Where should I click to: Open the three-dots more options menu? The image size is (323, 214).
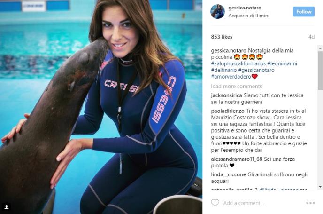tap(310, 203)
